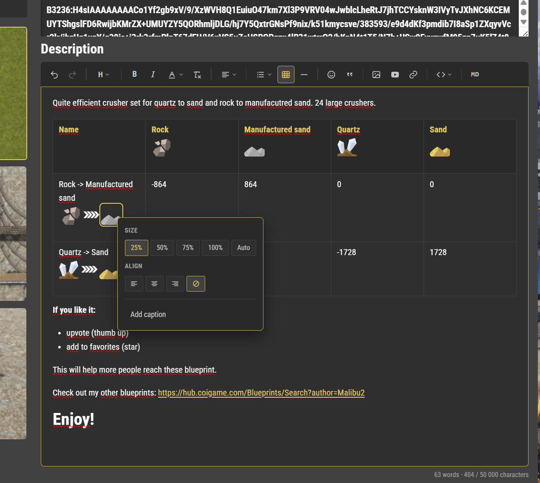Click the quartz icon in Quartz row
The width and height of the screenshot is (540, 483).
point(69,270)
